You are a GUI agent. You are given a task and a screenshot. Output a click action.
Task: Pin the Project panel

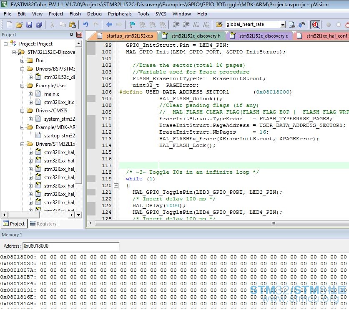(71, 35)
